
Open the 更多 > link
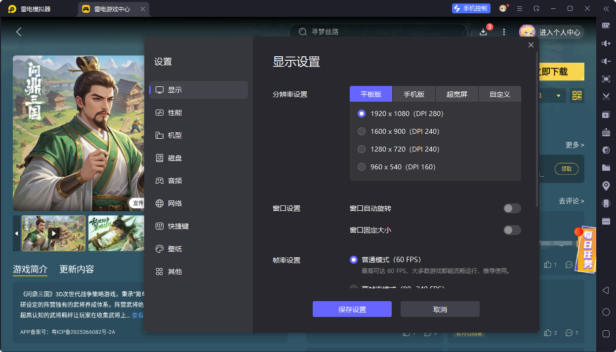(575, 145)
